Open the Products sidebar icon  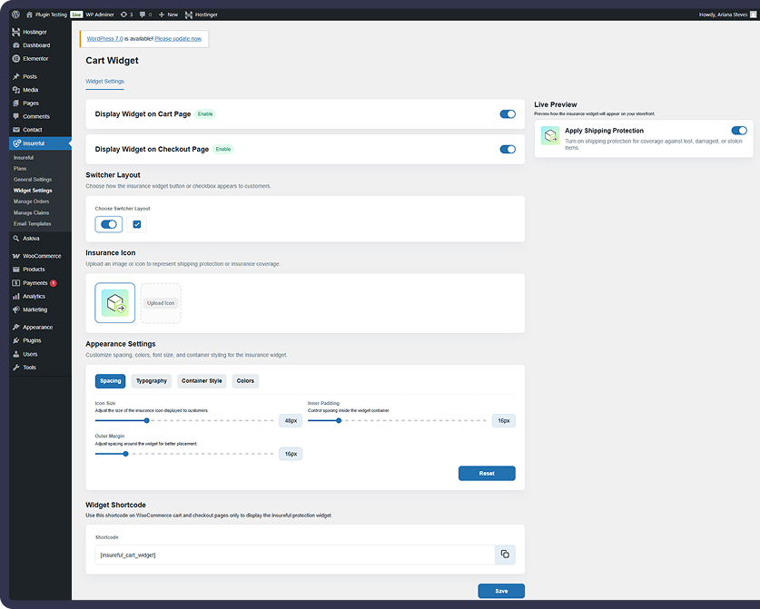point(16,270)
